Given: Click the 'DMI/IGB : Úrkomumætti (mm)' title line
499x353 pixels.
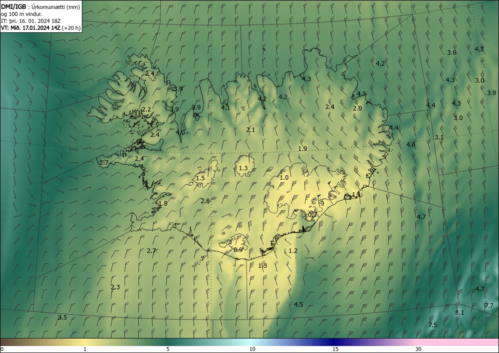Looking at the screenshot, I should click(40, 6).
